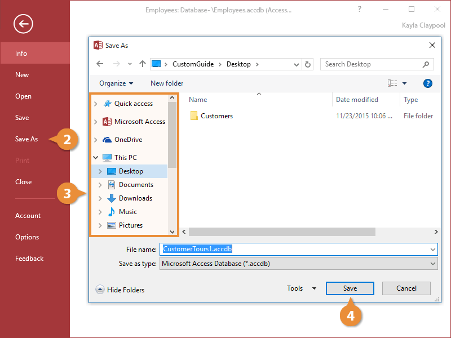The image size is (451, 338).
Task: Click the Up folder arrow in dialog
Action: tap(143, 64)
